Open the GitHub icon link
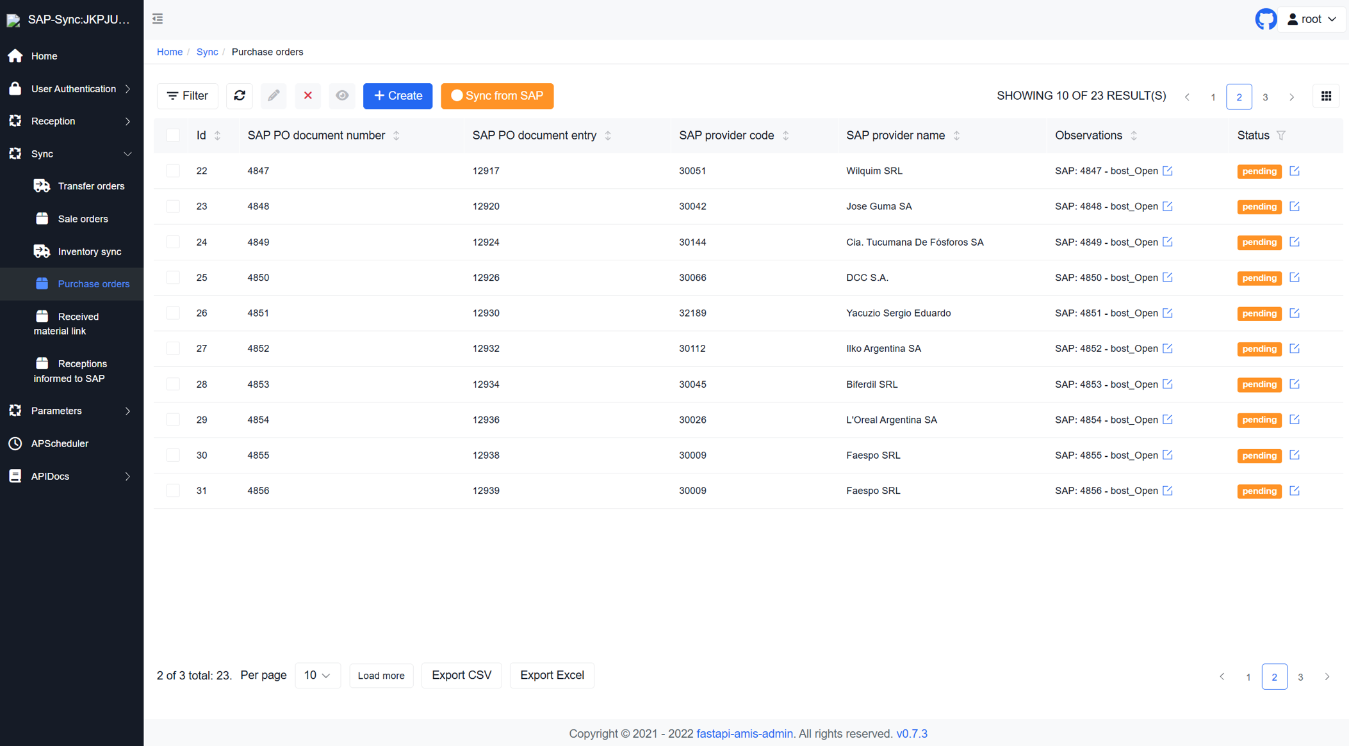 pos(1265,19)
